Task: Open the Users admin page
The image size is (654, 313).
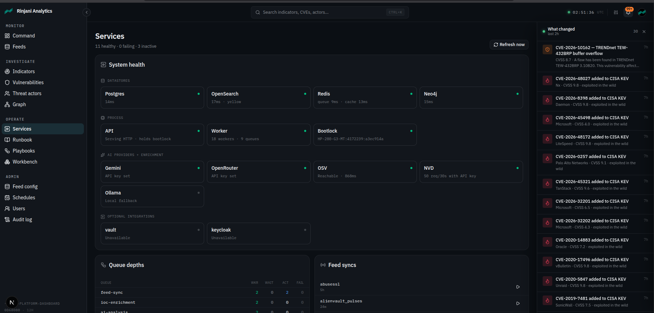Action: (x=43, y=209)
